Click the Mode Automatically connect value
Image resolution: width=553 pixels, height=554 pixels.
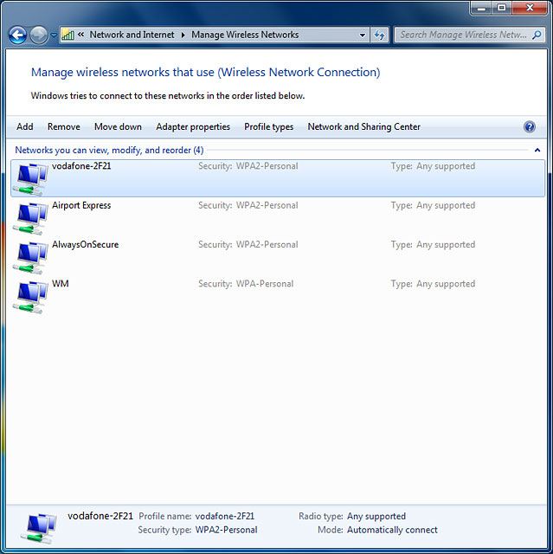392,530
